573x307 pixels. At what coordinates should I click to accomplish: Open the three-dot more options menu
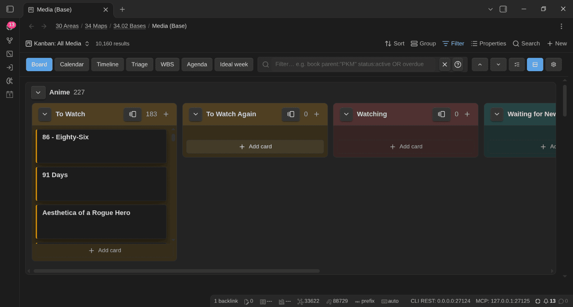tap(561, 26)
